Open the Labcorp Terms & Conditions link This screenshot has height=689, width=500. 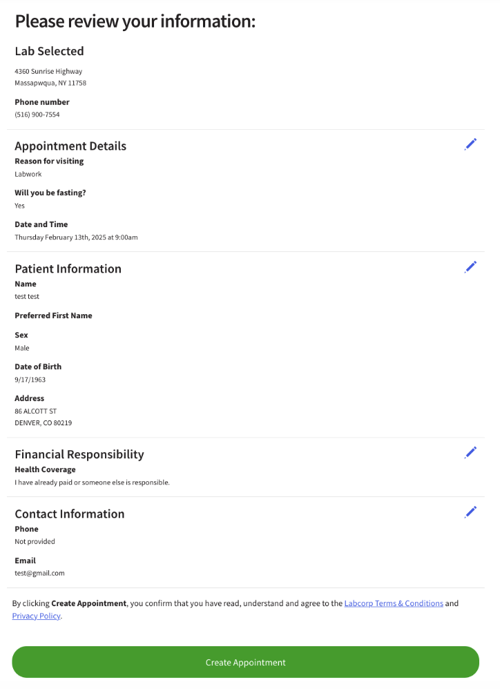(394, 603)
